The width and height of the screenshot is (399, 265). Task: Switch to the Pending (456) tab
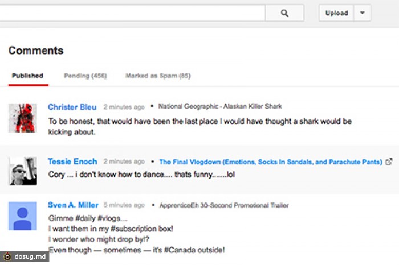click(x=85, y=76)
